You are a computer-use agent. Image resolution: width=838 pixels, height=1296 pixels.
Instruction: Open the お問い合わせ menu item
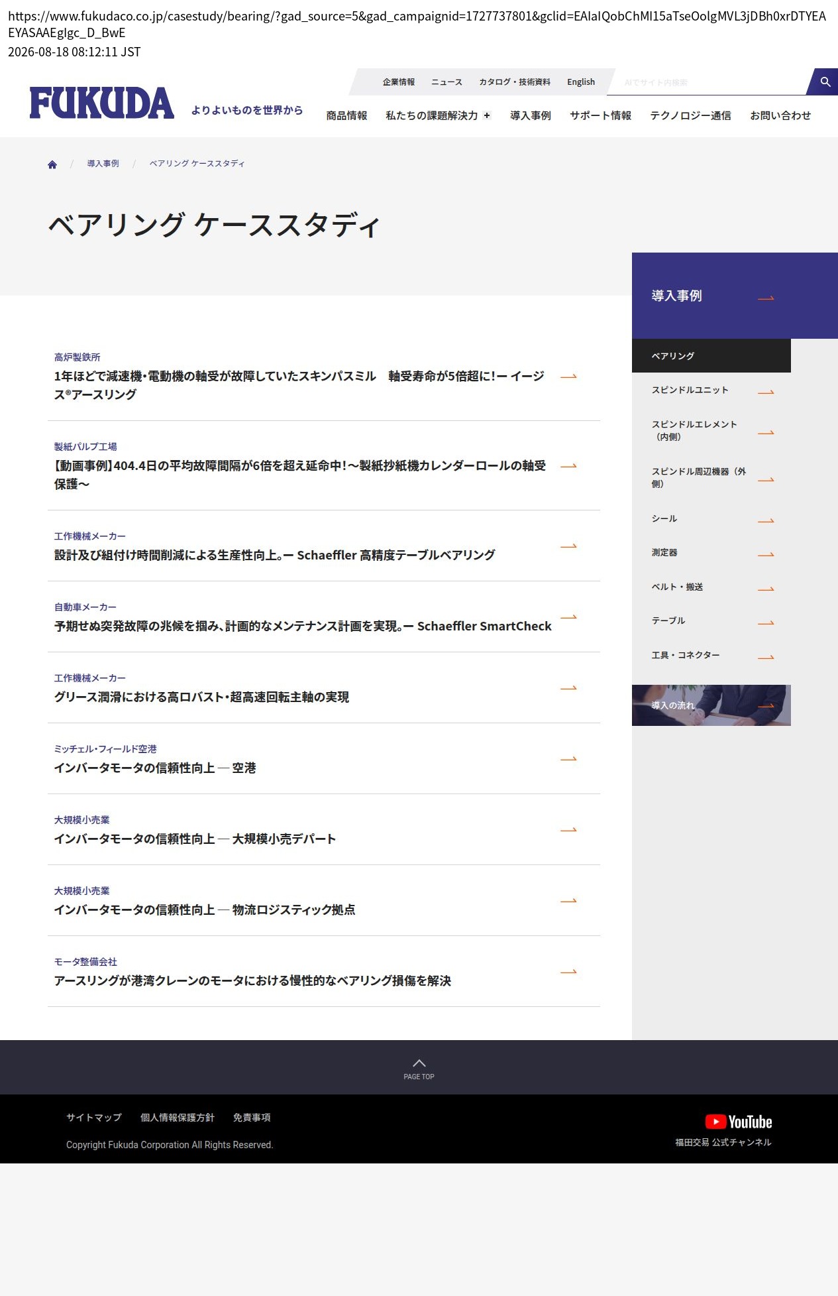(x=780, y=115)
